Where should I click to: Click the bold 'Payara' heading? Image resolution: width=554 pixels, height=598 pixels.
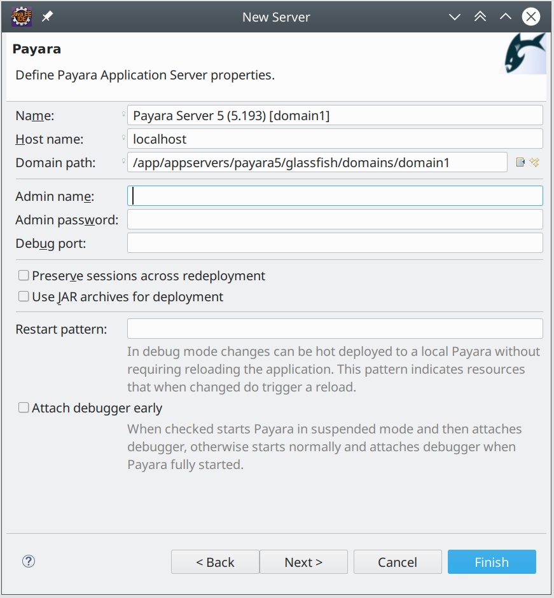coord(37,49)
